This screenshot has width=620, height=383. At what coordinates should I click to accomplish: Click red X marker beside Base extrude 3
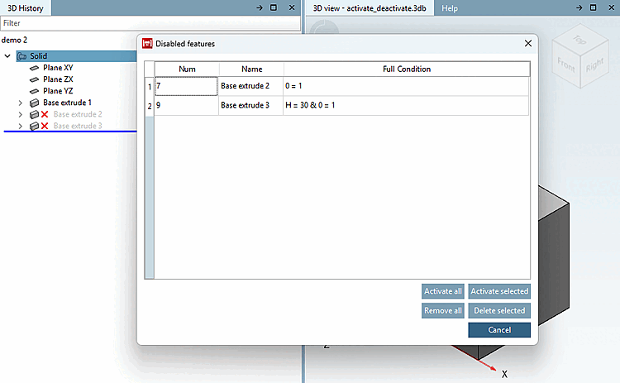tap(45, 126)
